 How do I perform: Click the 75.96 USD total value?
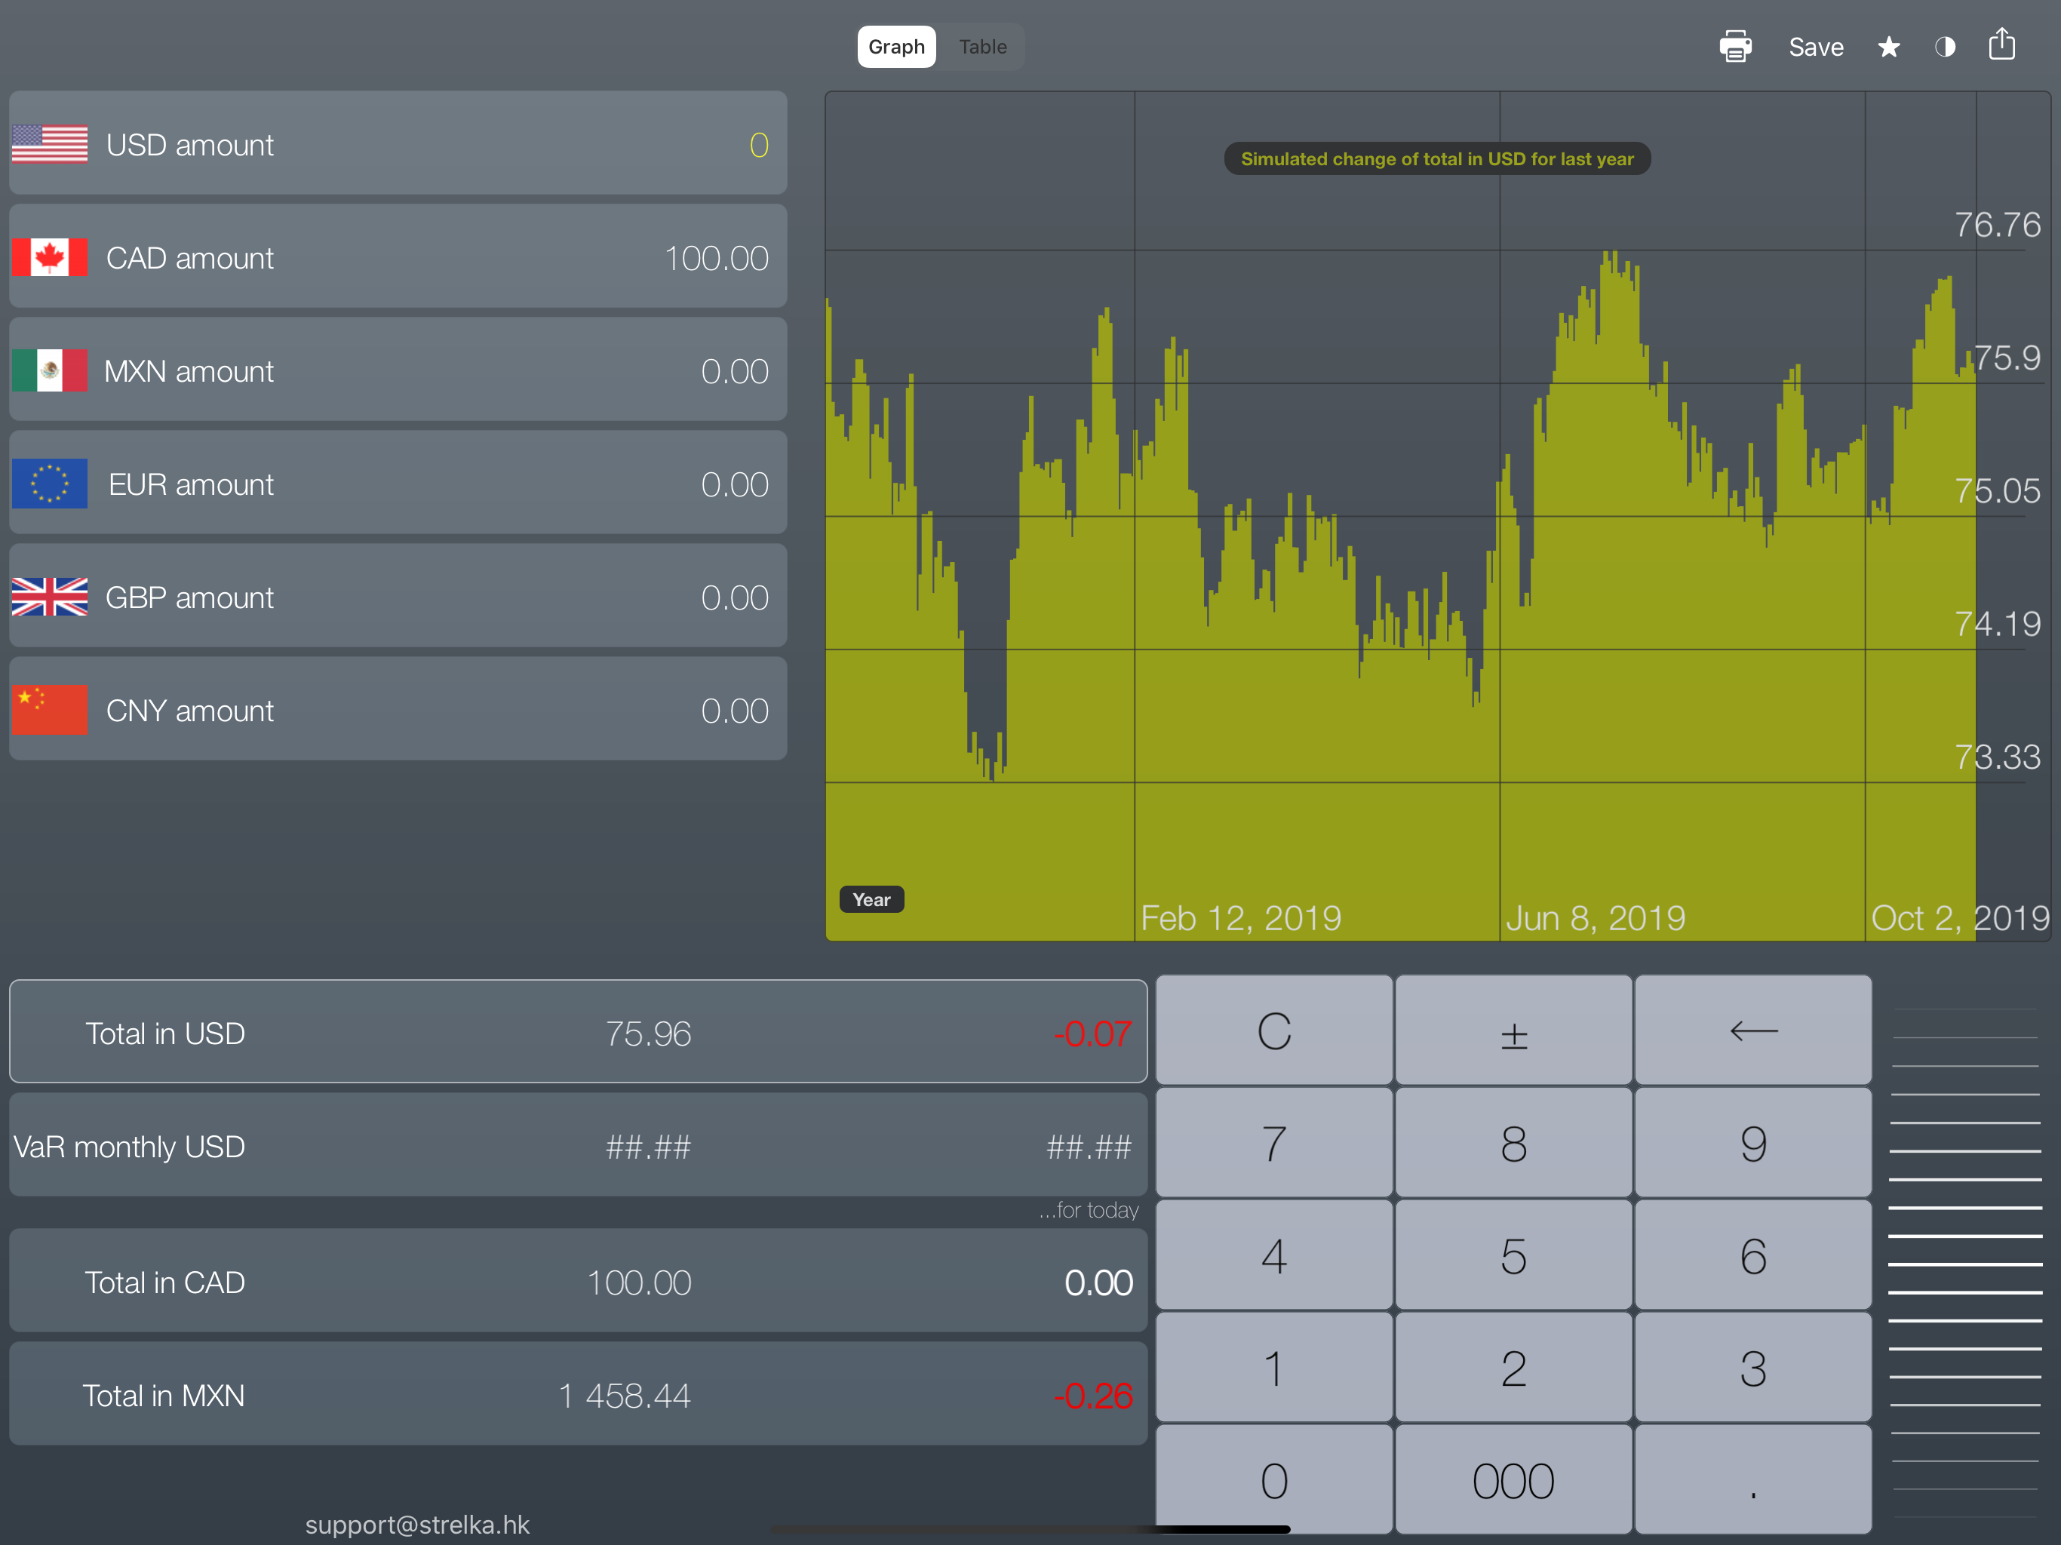(x=647, y=1034)
